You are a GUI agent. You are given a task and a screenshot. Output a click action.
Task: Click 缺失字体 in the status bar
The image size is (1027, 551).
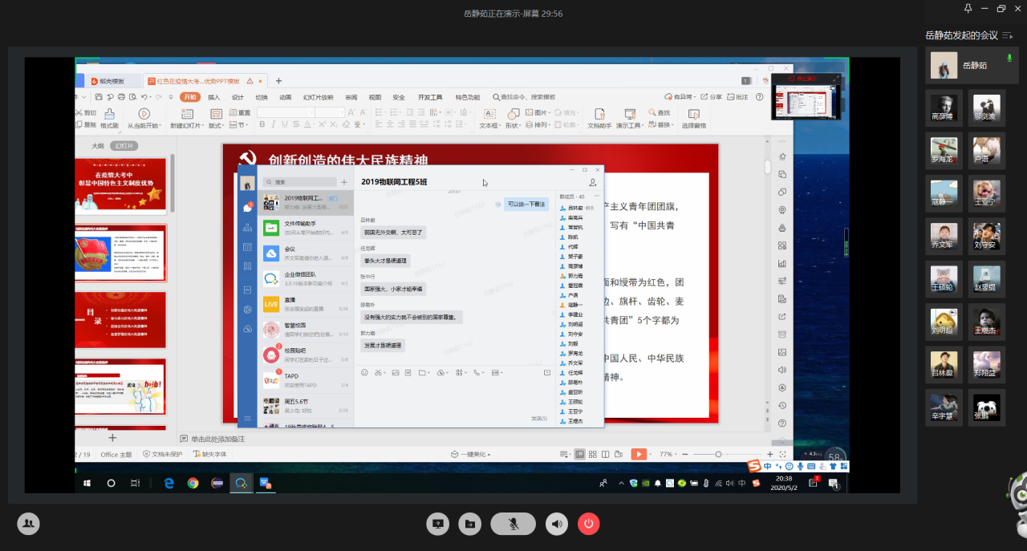210,454
